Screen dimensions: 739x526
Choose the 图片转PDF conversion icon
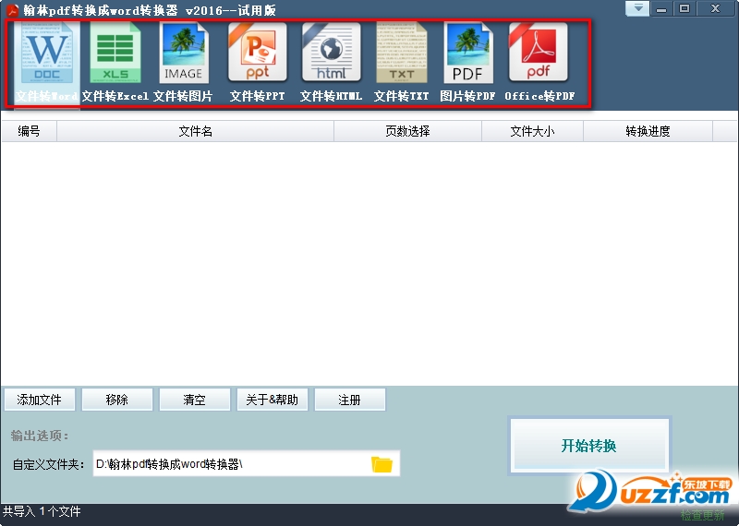coord(468,54)
